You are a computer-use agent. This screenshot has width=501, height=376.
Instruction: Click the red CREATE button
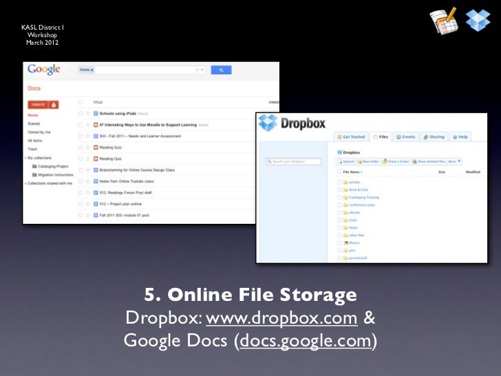[38, 105]
